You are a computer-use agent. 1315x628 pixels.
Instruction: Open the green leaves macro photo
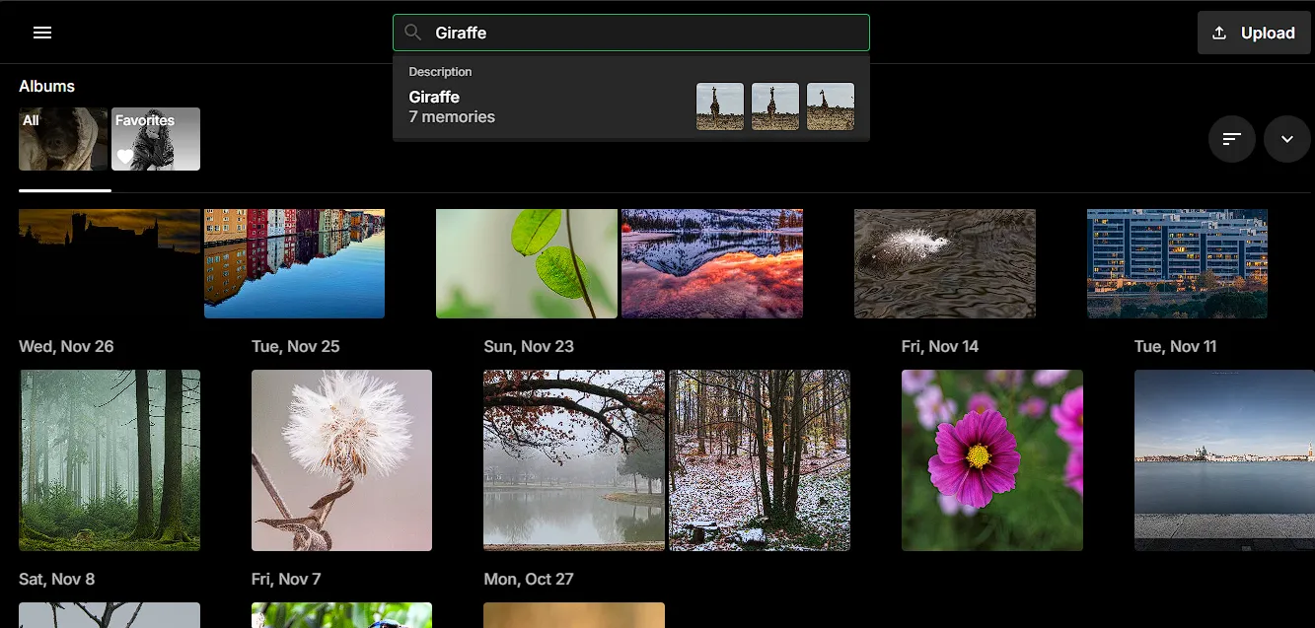coord(526,262)
